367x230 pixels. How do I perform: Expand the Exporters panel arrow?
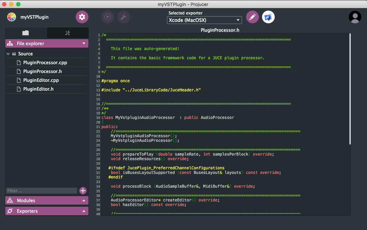pos(84,211)
